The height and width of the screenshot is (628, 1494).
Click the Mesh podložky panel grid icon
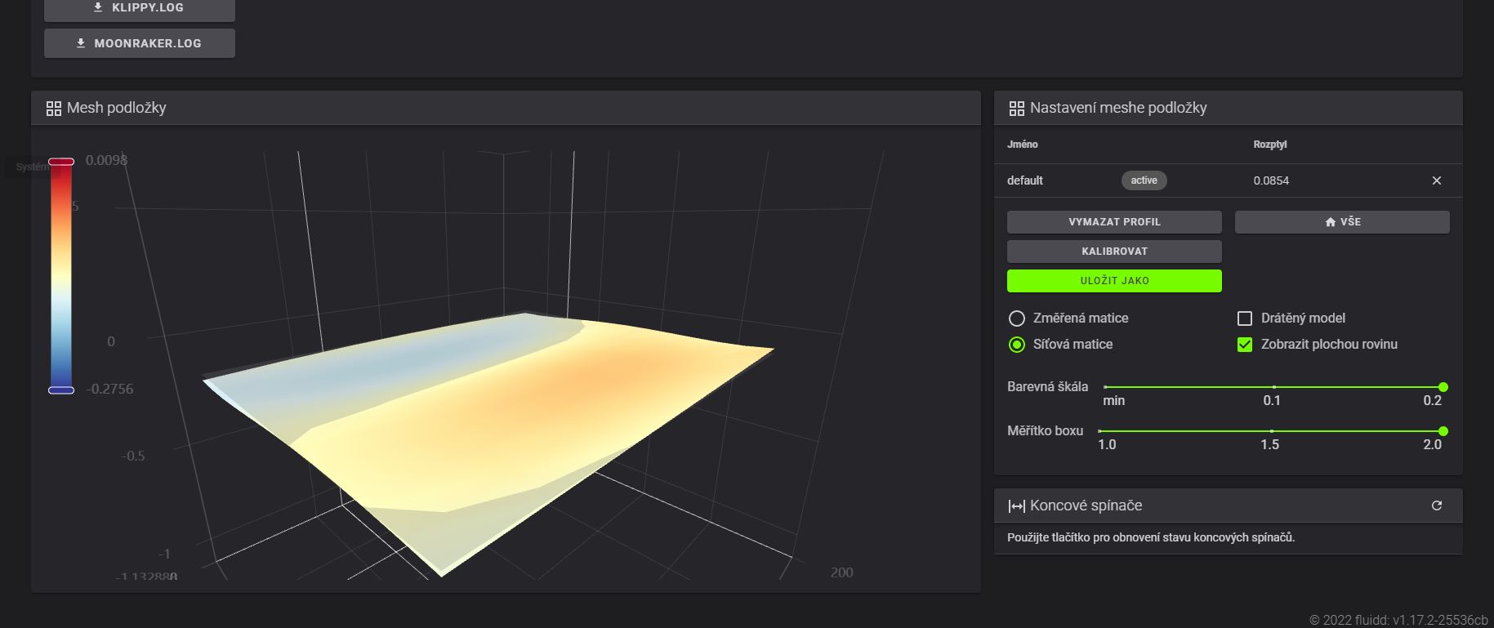(54, 109)
